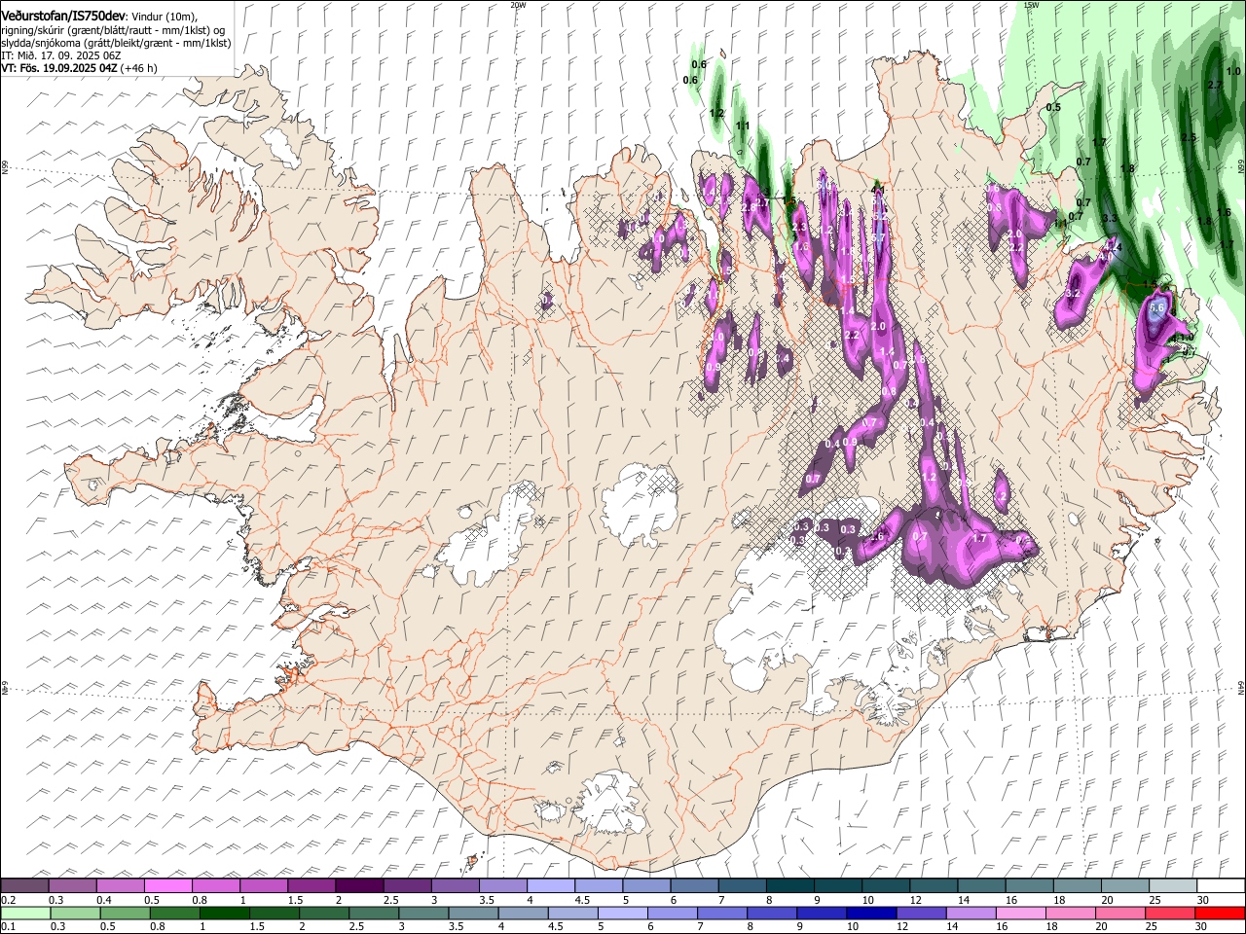1246x934 pixels.
Task: Pick the rain scale swatch between 0.3 and 0.5
Action: point(75,913)
